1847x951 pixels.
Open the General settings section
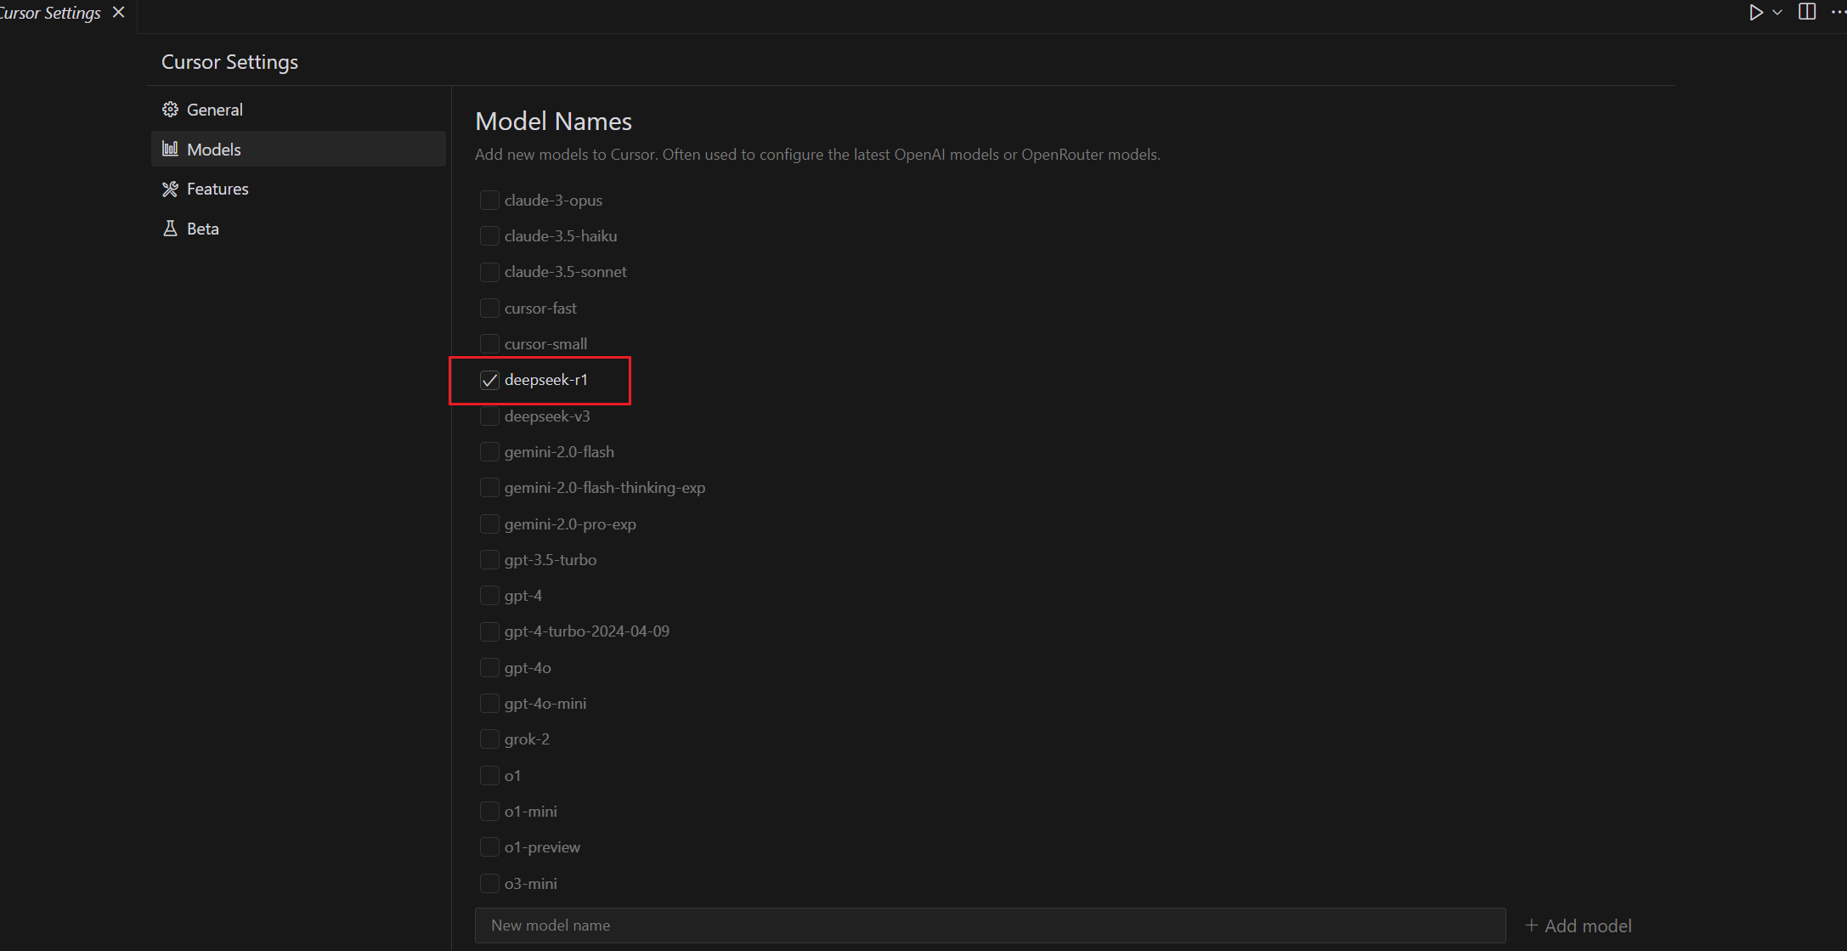[x=298, y=110]
